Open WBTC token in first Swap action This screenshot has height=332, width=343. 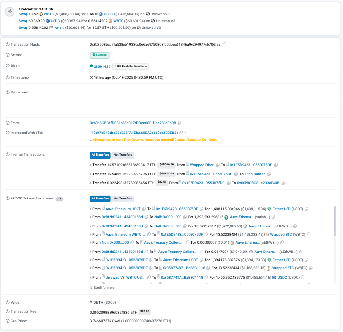(x=49, y=14)
